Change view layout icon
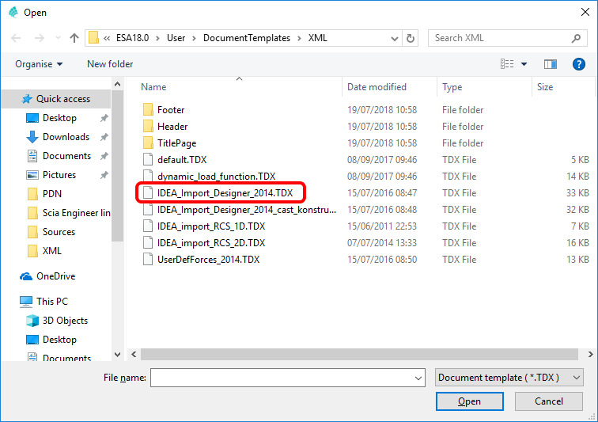598x422 pixels. [x=507, y=64]
